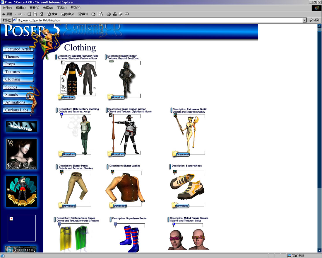Open the Edit (编辑) menu
The image size is (322, 258).
[20, 8]
